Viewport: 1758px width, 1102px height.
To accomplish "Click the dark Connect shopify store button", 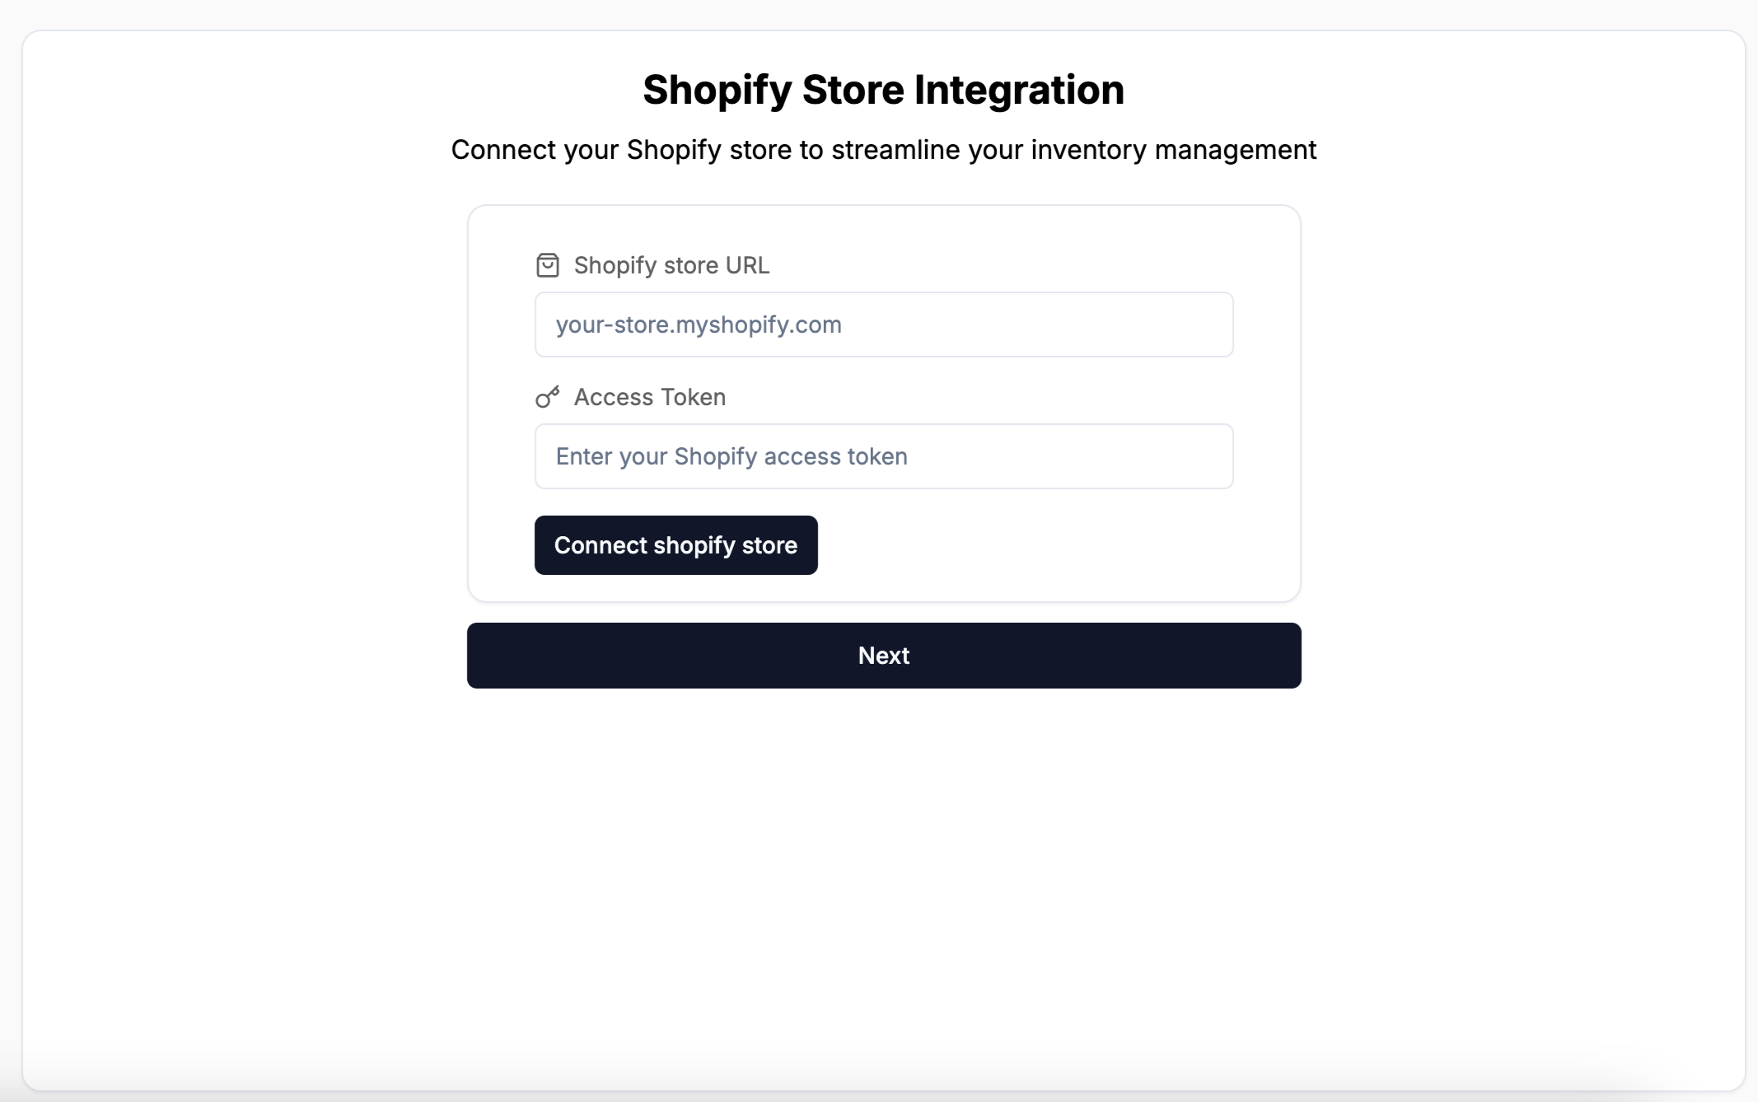I will click(x=676, y=545).
